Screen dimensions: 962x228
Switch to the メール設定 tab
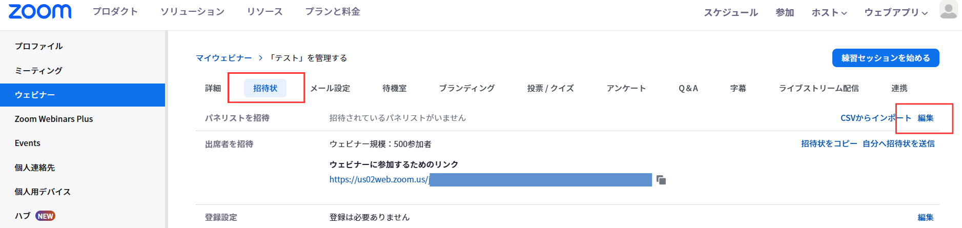(330, 88)
